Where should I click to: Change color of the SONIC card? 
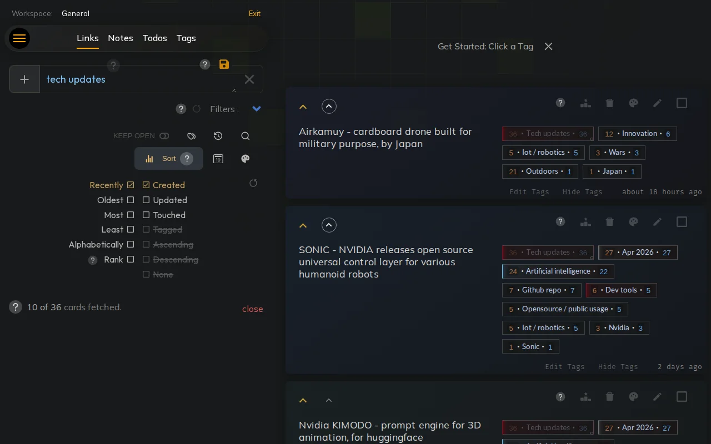[633, 221]
